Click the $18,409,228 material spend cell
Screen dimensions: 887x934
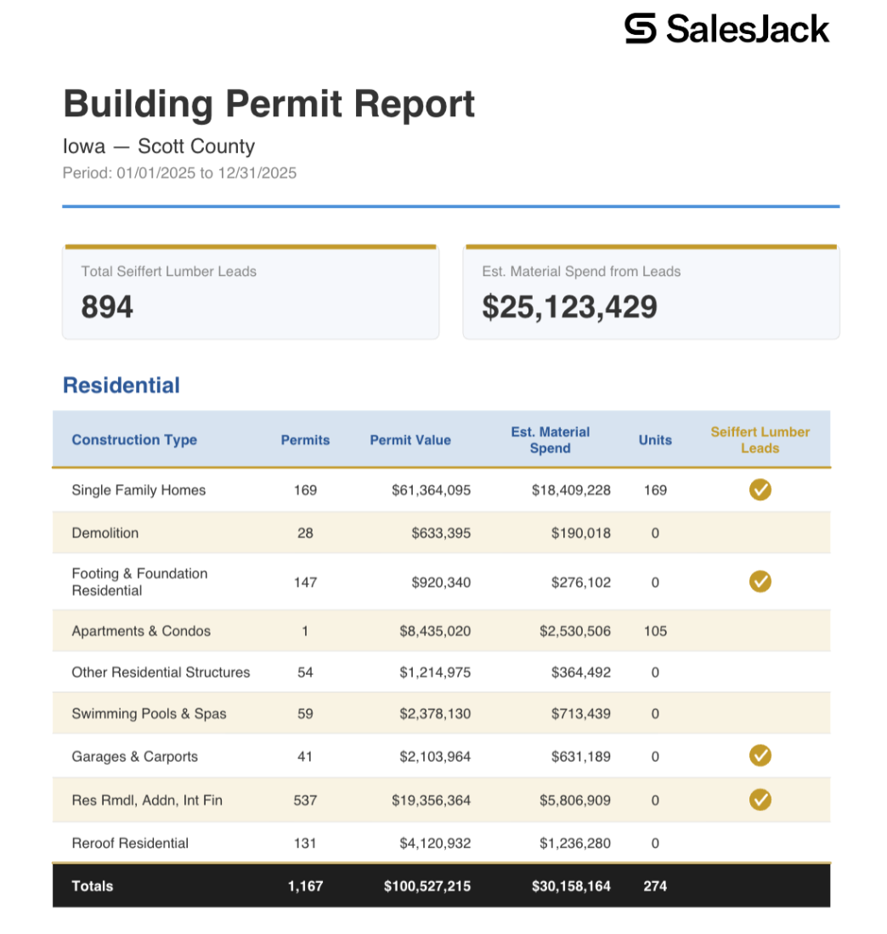571,490
